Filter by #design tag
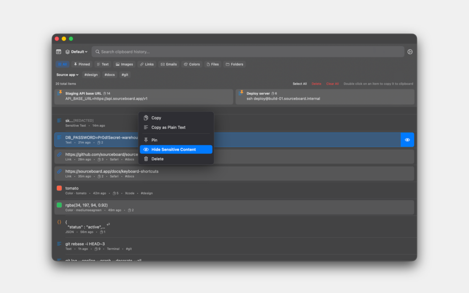Viewport: 469px width, 293px height. coord(91,75)
